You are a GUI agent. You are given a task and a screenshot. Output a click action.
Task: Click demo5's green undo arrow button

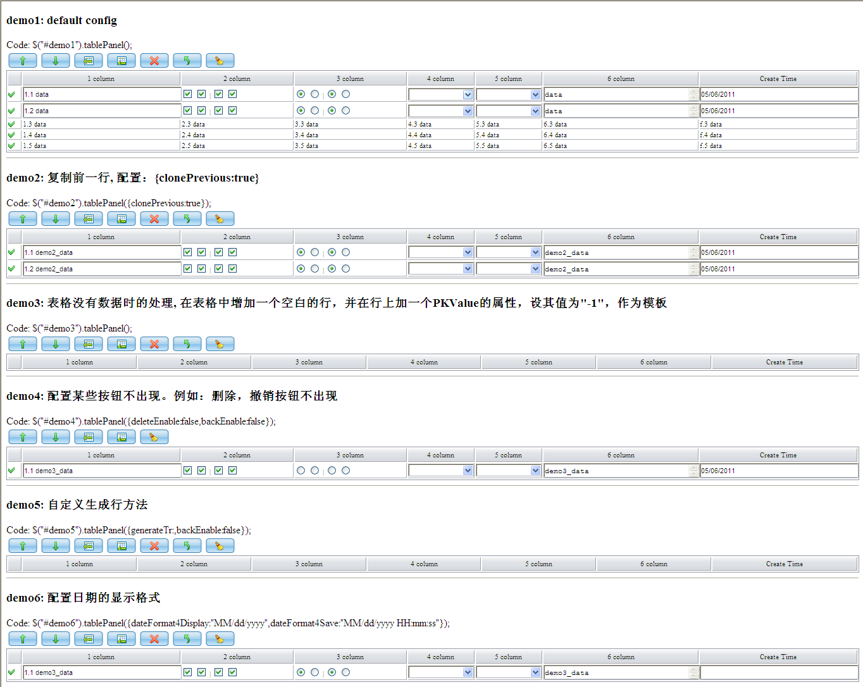[187, 546]
